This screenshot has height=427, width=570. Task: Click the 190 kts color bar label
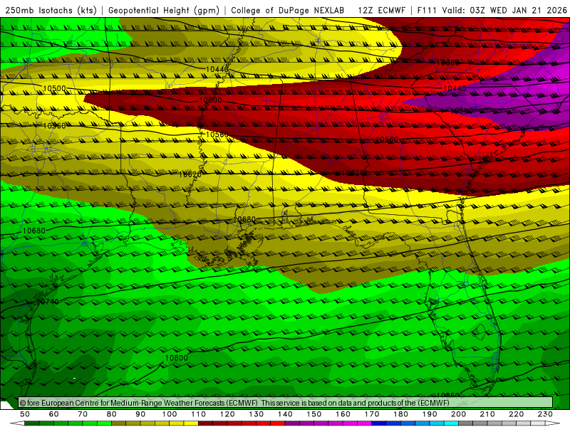[x=430, y=414]
